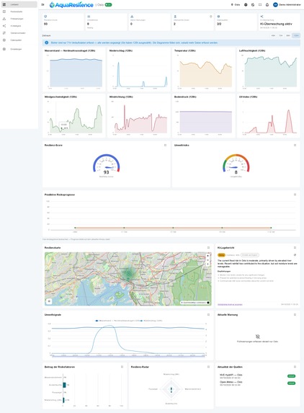Click the 'Erstellt auf Englisch' chip

[x=250, y=255]
